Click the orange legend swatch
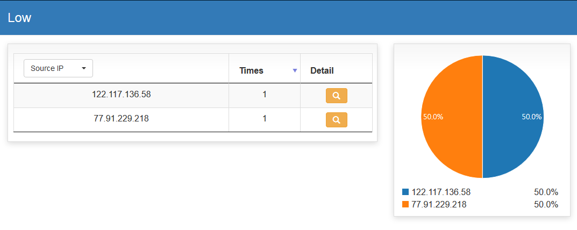 (x=405, y=204)
